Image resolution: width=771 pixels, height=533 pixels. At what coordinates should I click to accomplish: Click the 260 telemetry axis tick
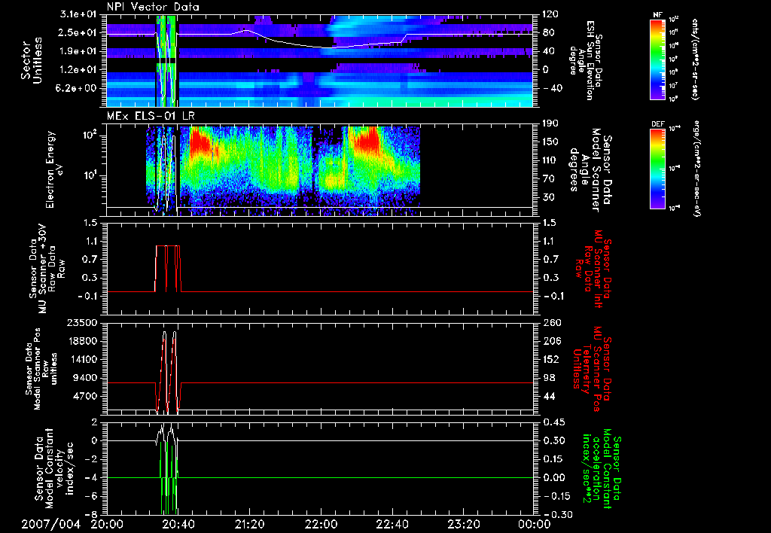[x=550, y=322]
